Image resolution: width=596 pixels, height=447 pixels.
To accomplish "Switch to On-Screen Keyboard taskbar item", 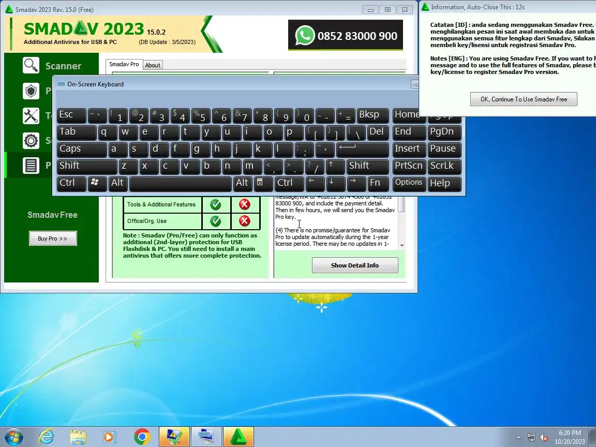I will pos(206,437).
